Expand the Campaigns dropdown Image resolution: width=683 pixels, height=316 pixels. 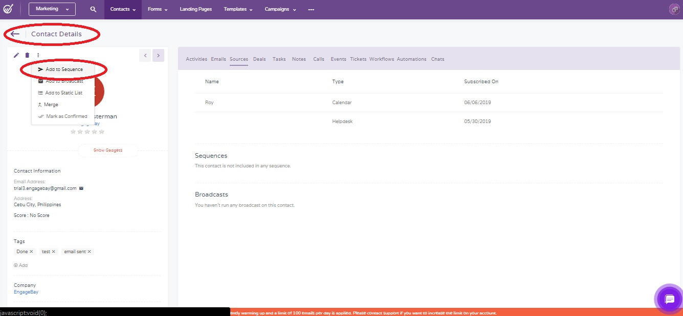pyautogui.click(x=280, y=9)
